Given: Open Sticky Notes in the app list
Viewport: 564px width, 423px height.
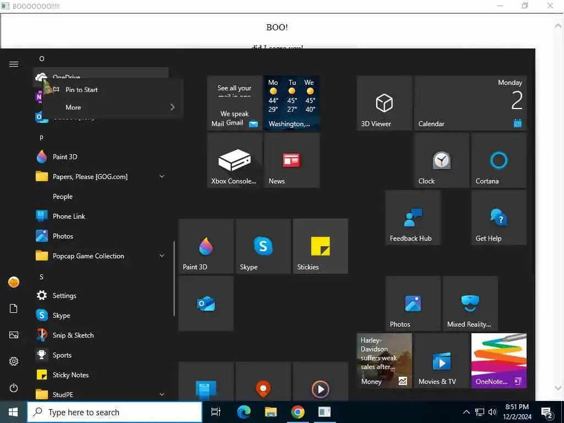Looking at the screenshot, I should (101, 375).
